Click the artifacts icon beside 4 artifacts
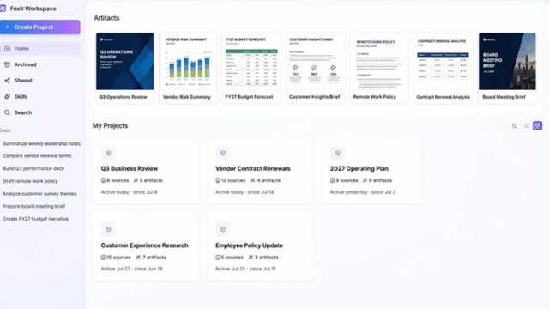Screen dimensions: 549x309 pyautogui.click(x=253, y=180)
